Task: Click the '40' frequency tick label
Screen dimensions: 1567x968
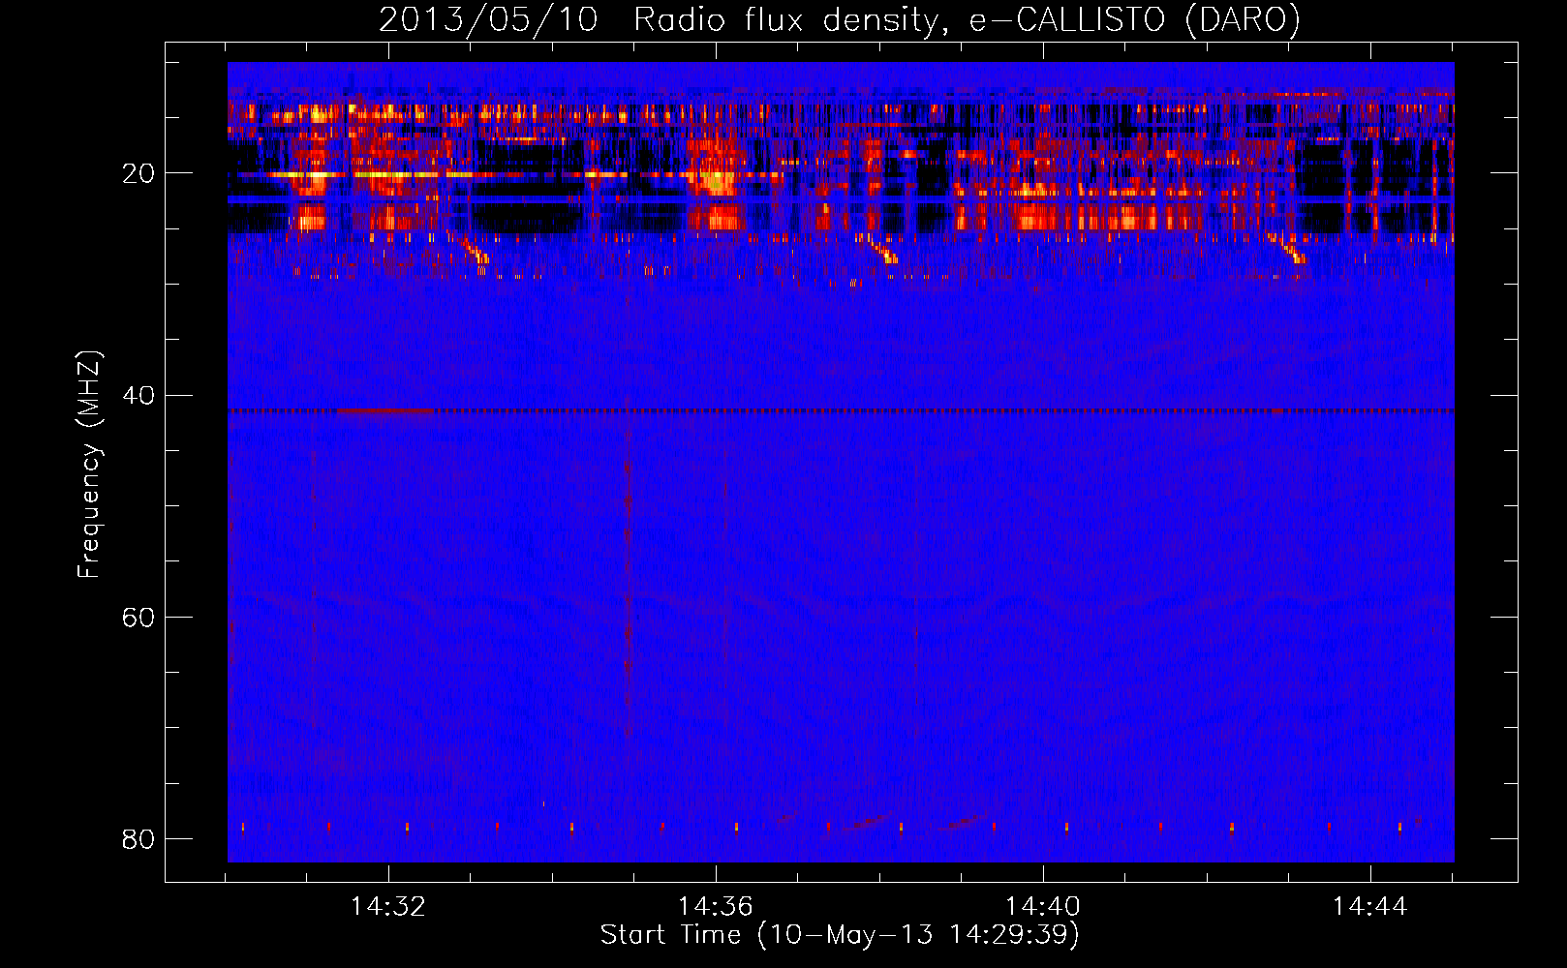Action: 138,396
